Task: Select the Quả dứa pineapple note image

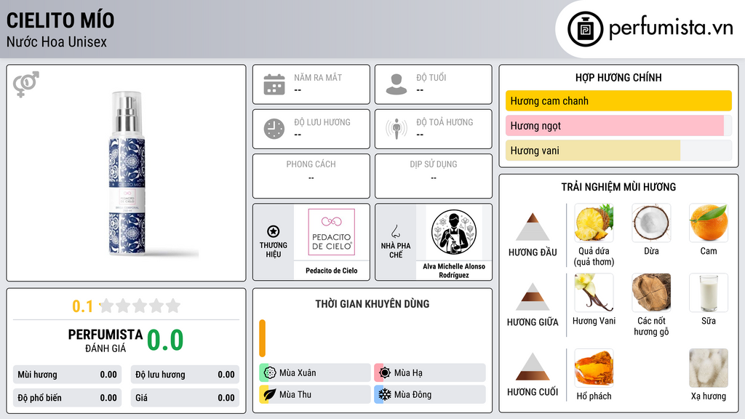Action: point(594,223)
